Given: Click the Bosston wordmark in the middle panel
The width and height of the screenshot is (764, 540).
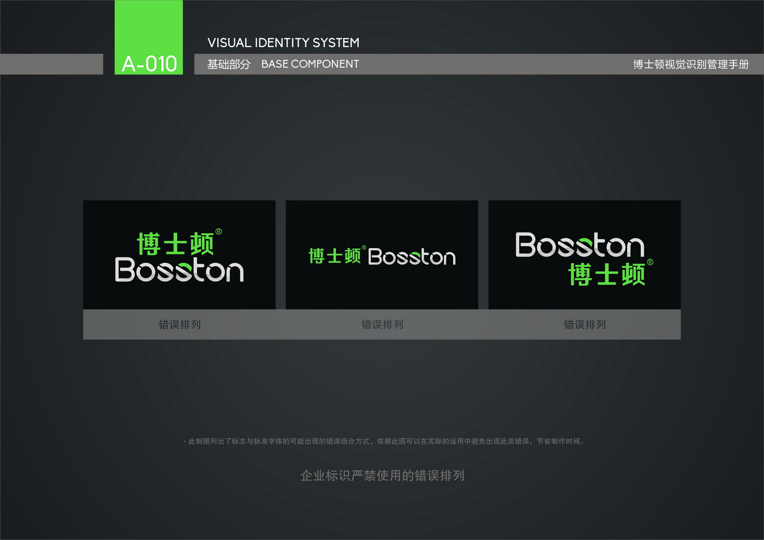Looking at the screenshot, I should (412, 256).
